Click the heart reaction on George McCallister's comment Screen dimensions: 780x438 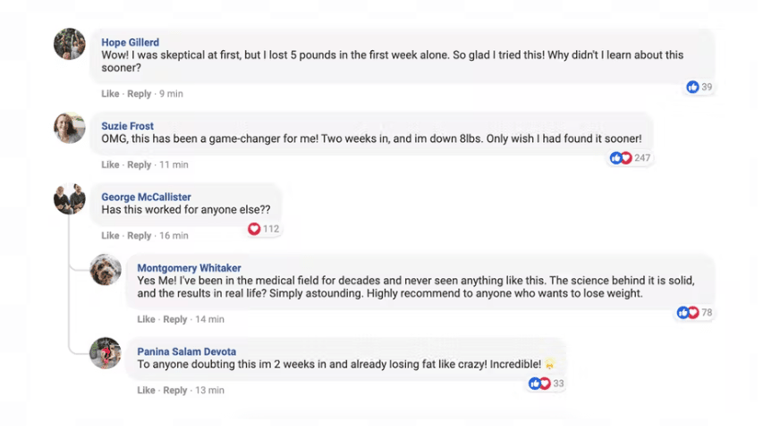click(x=254, y=229)
